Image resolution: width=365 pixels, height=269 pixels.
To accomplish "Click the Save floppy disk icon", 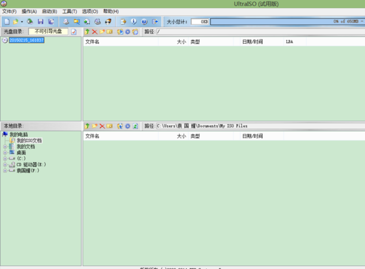I will coord(40,22).
